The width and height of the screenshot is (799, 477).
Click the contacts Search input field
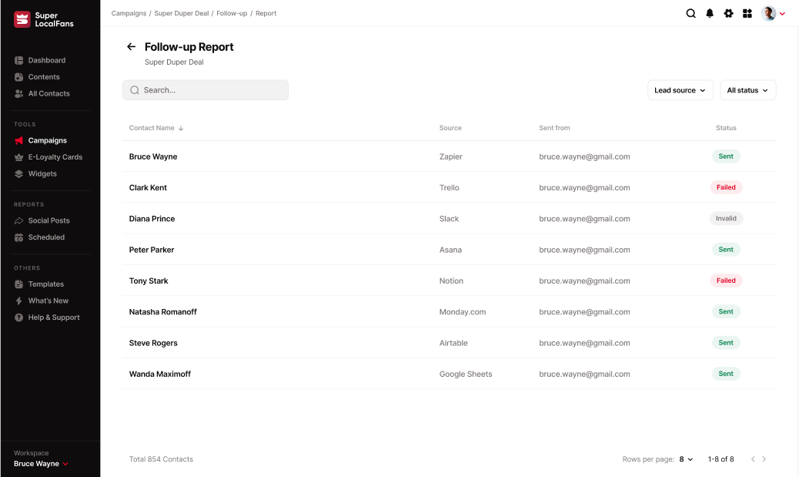pos(206,90)
